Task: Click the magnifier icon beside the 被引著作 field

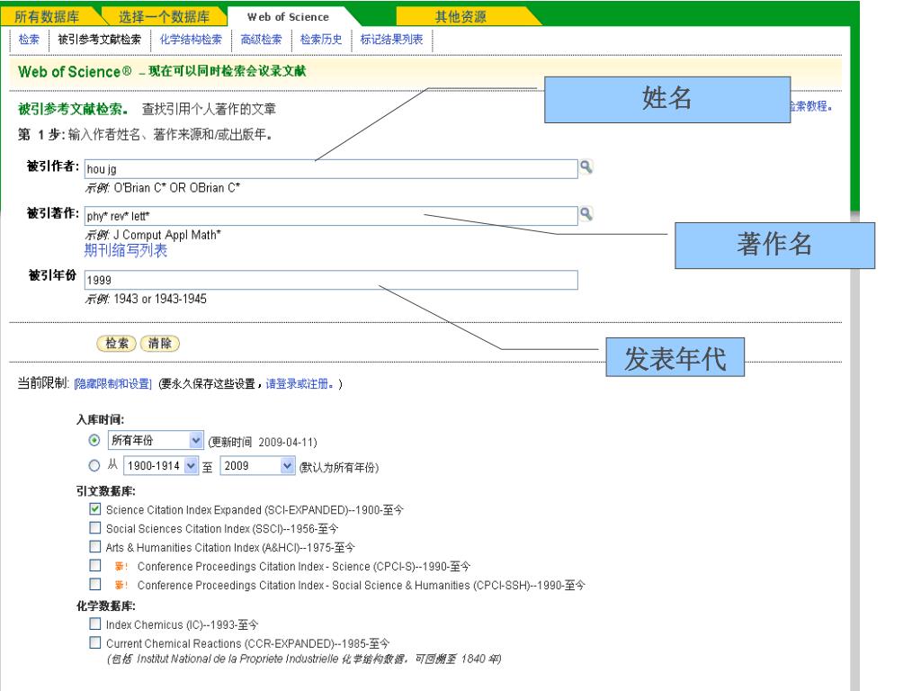Action: (x=586, y=214)
